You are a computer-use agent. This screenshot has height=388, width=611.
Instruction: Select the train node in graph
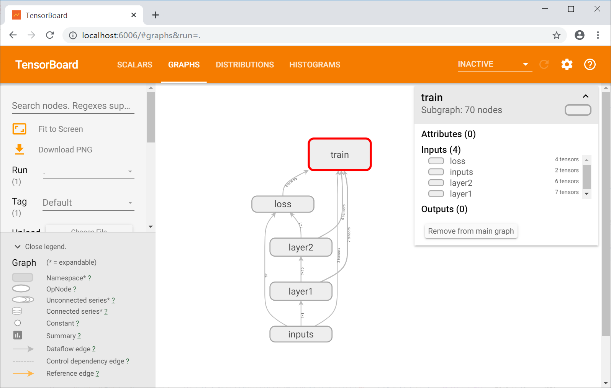pos(340,154)
